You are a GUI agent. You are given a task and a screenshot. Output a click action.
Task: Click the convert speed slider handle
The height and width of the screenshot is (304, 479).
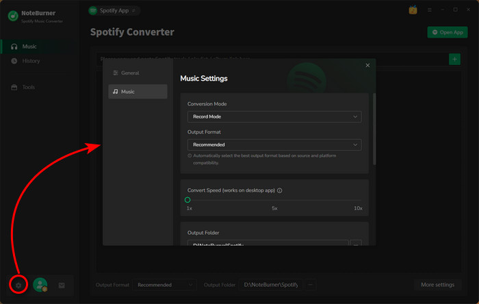187,200
